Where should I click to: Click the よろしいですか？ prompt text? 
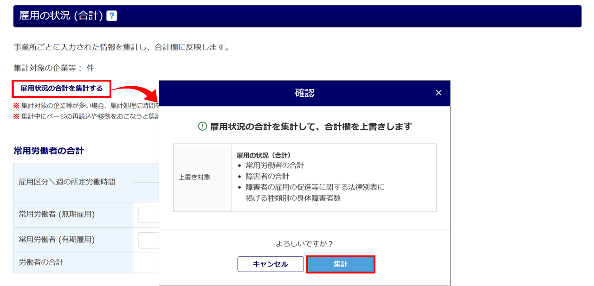pos(304,243)
